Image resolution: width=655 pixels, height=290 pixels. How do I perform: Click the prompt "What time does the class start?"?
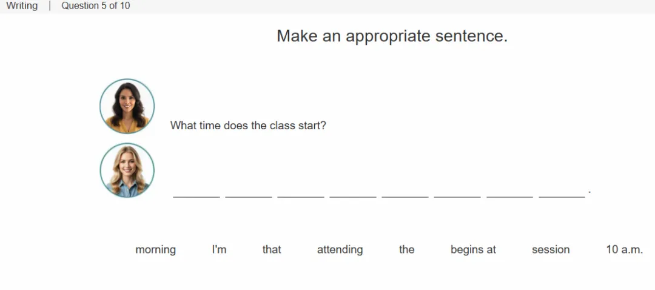coord(247,126)
